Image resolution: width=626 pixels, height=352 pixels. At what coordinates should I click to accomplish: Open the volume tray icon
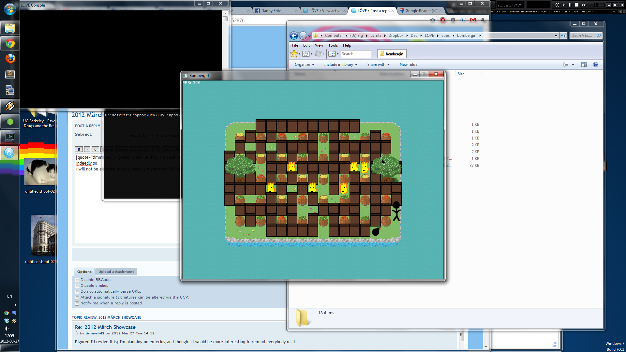point(6,329)
